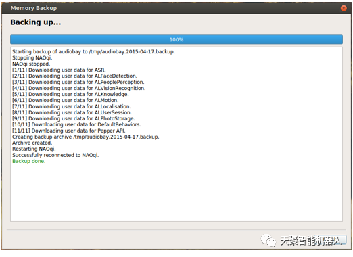
Task: Click the [3/11] ALPeoplePerception download line
Action: click(78, 82)
